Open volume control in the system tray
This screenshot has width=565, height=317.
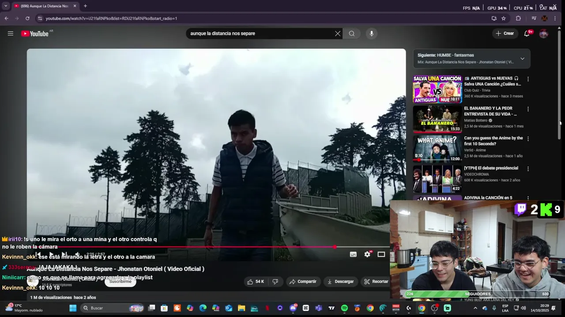pyautogui.click(x=523, y=308)
